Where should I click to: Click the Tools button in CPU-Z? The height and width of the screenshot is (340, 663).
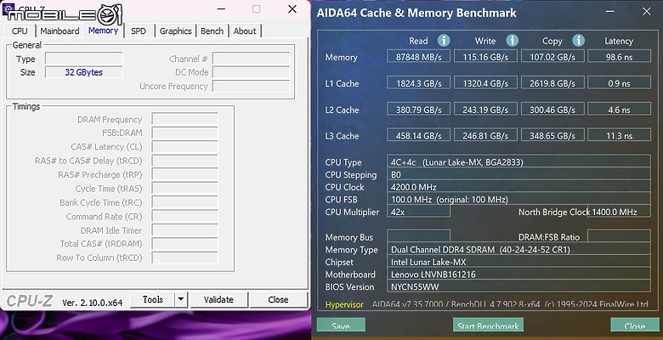click(x=153, y=299)
